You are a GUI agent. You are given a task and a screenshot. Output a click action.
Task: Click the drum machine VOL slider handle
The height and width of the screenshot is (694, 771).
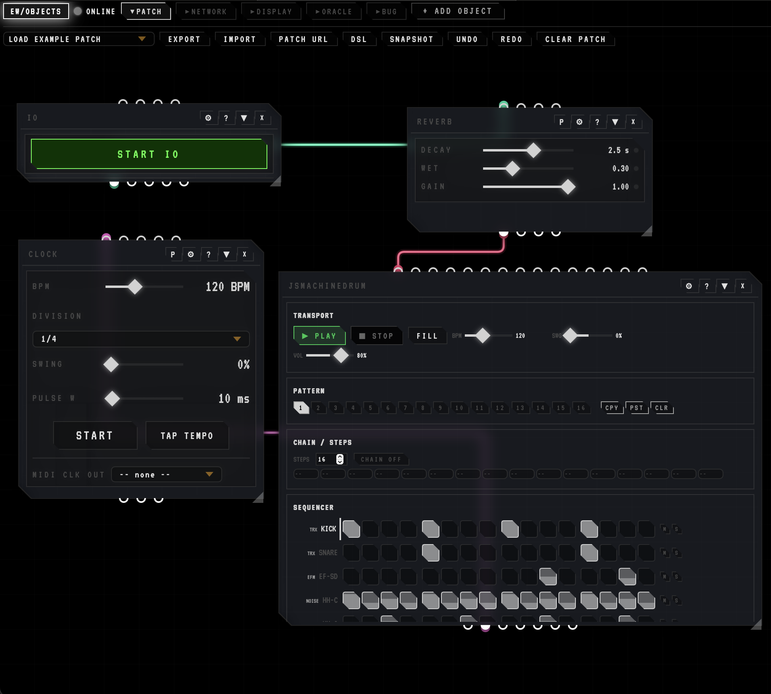[341, 355]
